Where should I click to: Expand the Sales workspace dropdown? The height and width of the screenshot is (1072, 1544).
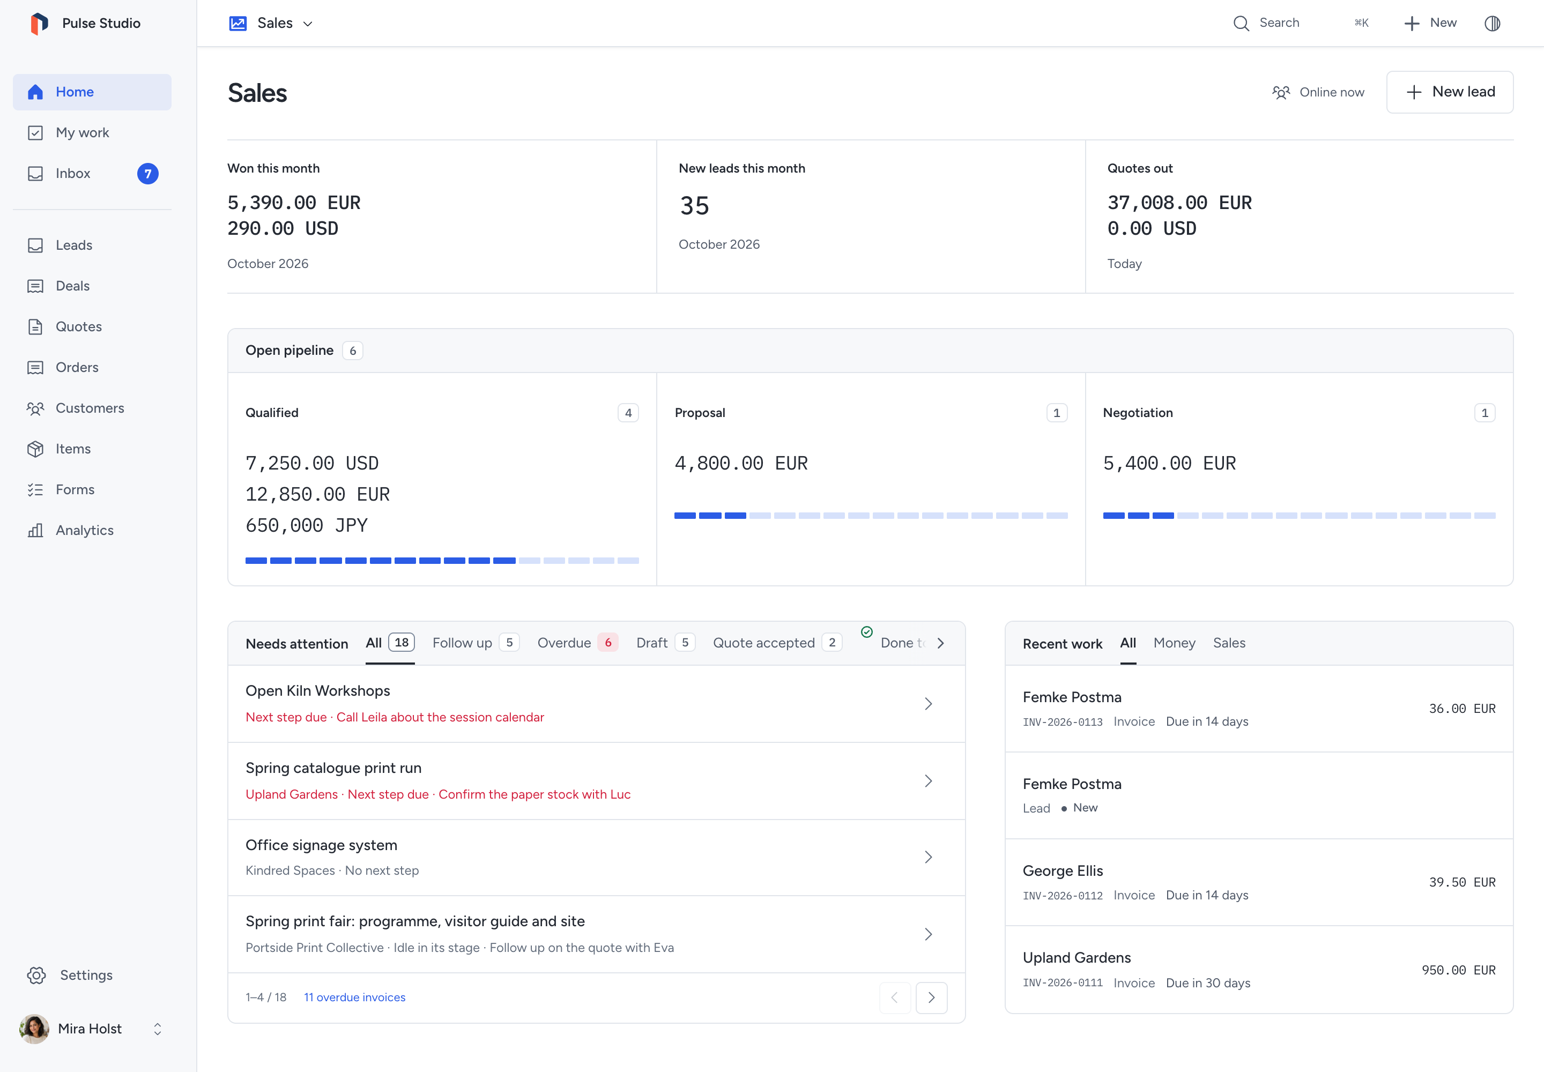click(308, 24)
